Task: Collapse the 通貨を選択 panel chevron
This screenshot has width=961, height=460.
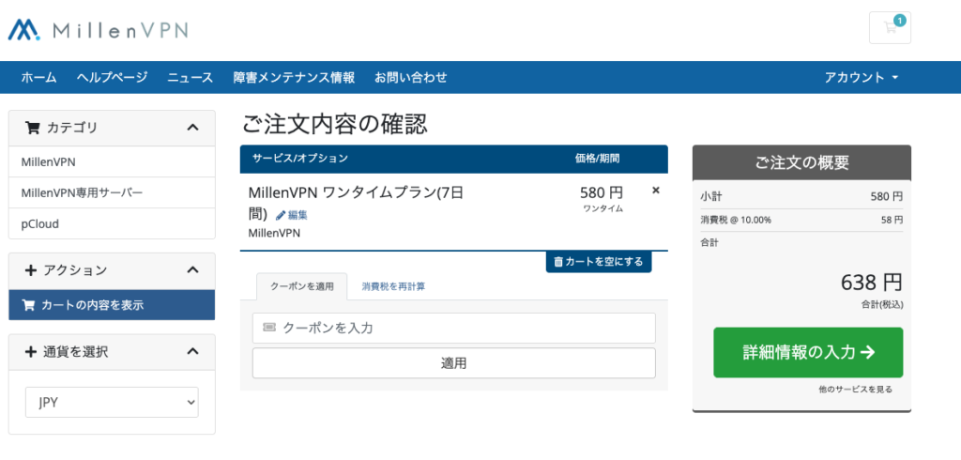Action: pos(192,352)
